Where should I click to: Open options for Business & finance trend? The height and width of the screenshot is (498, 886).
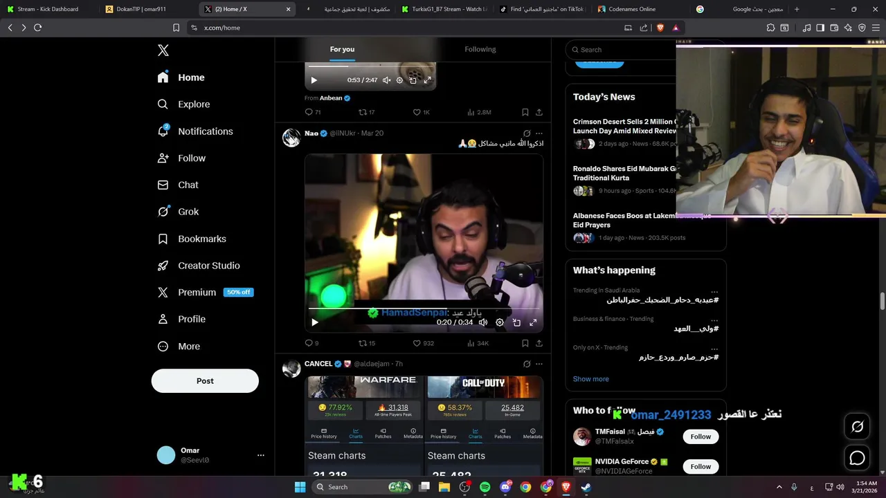(714, 320)
